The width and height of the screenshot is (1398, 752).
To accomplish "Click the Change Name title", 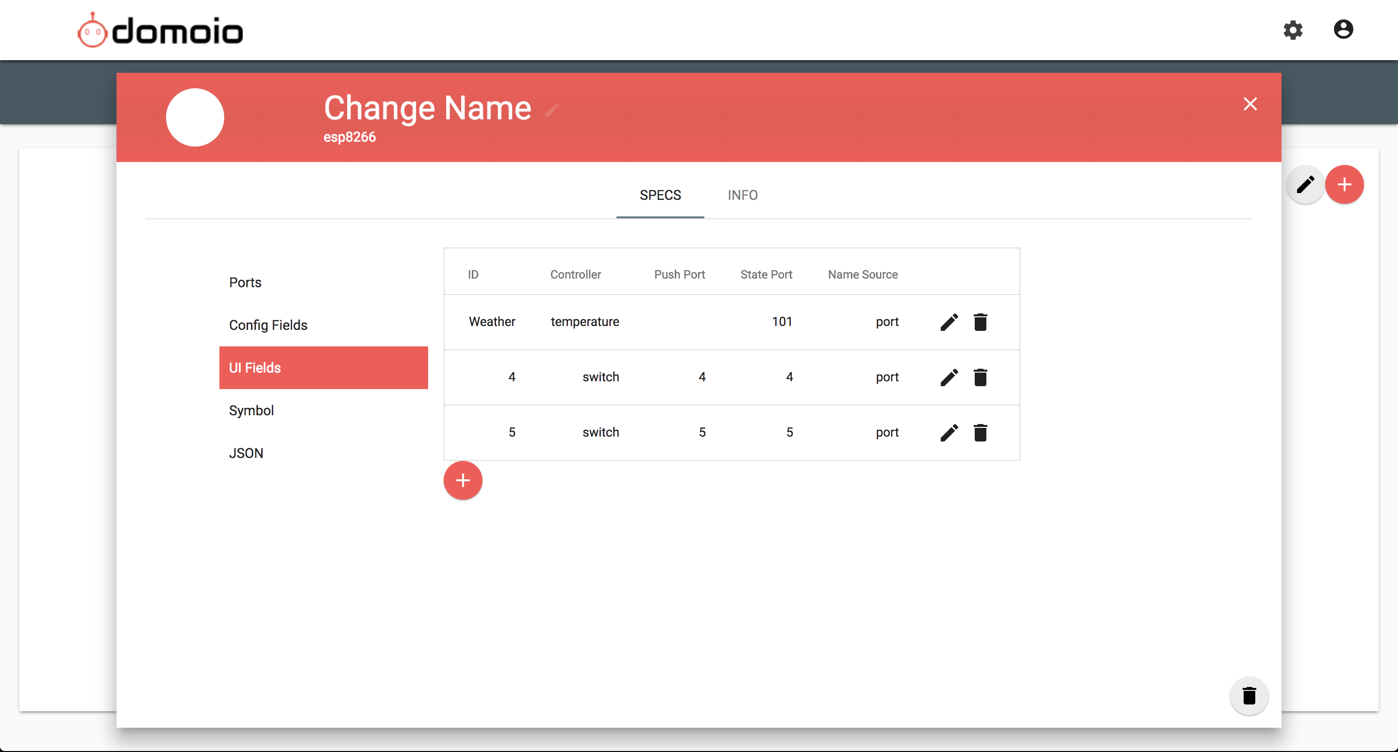I will pyautogui.click(x=427, y=108).
